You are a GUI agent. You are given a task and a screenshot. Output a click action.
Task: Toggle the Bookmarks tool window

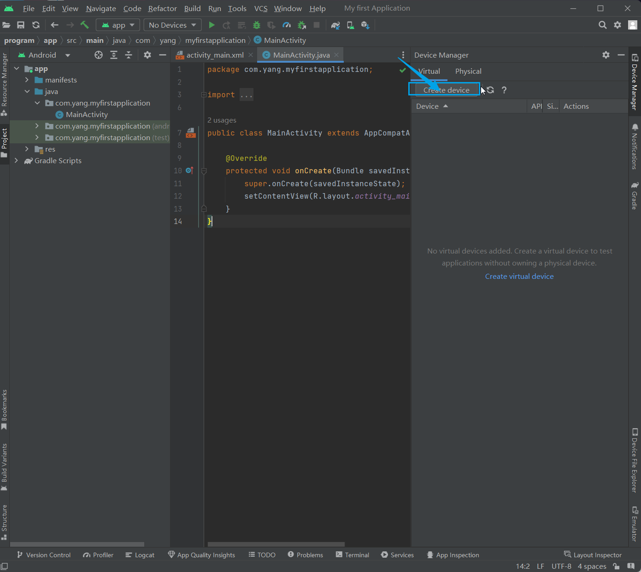4,410
